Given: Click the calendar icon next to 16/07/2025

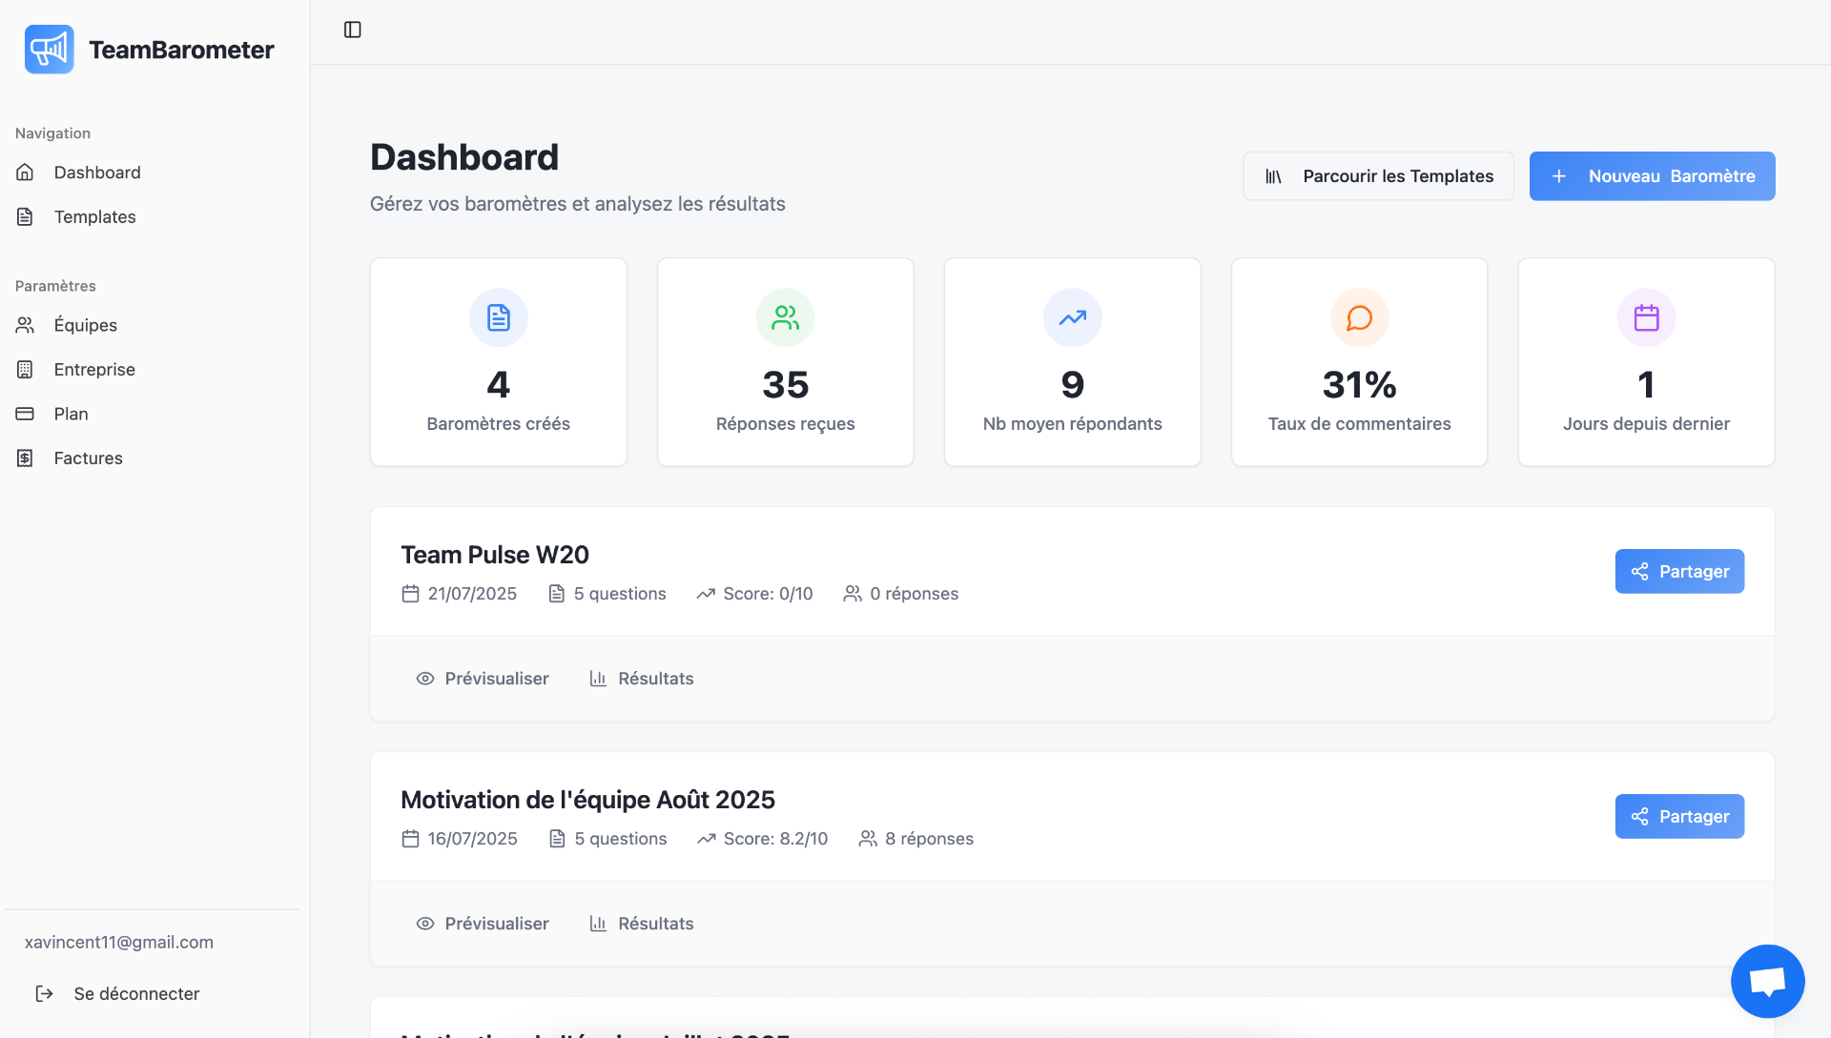Looking at the screenshot, I should pos(410,839).
